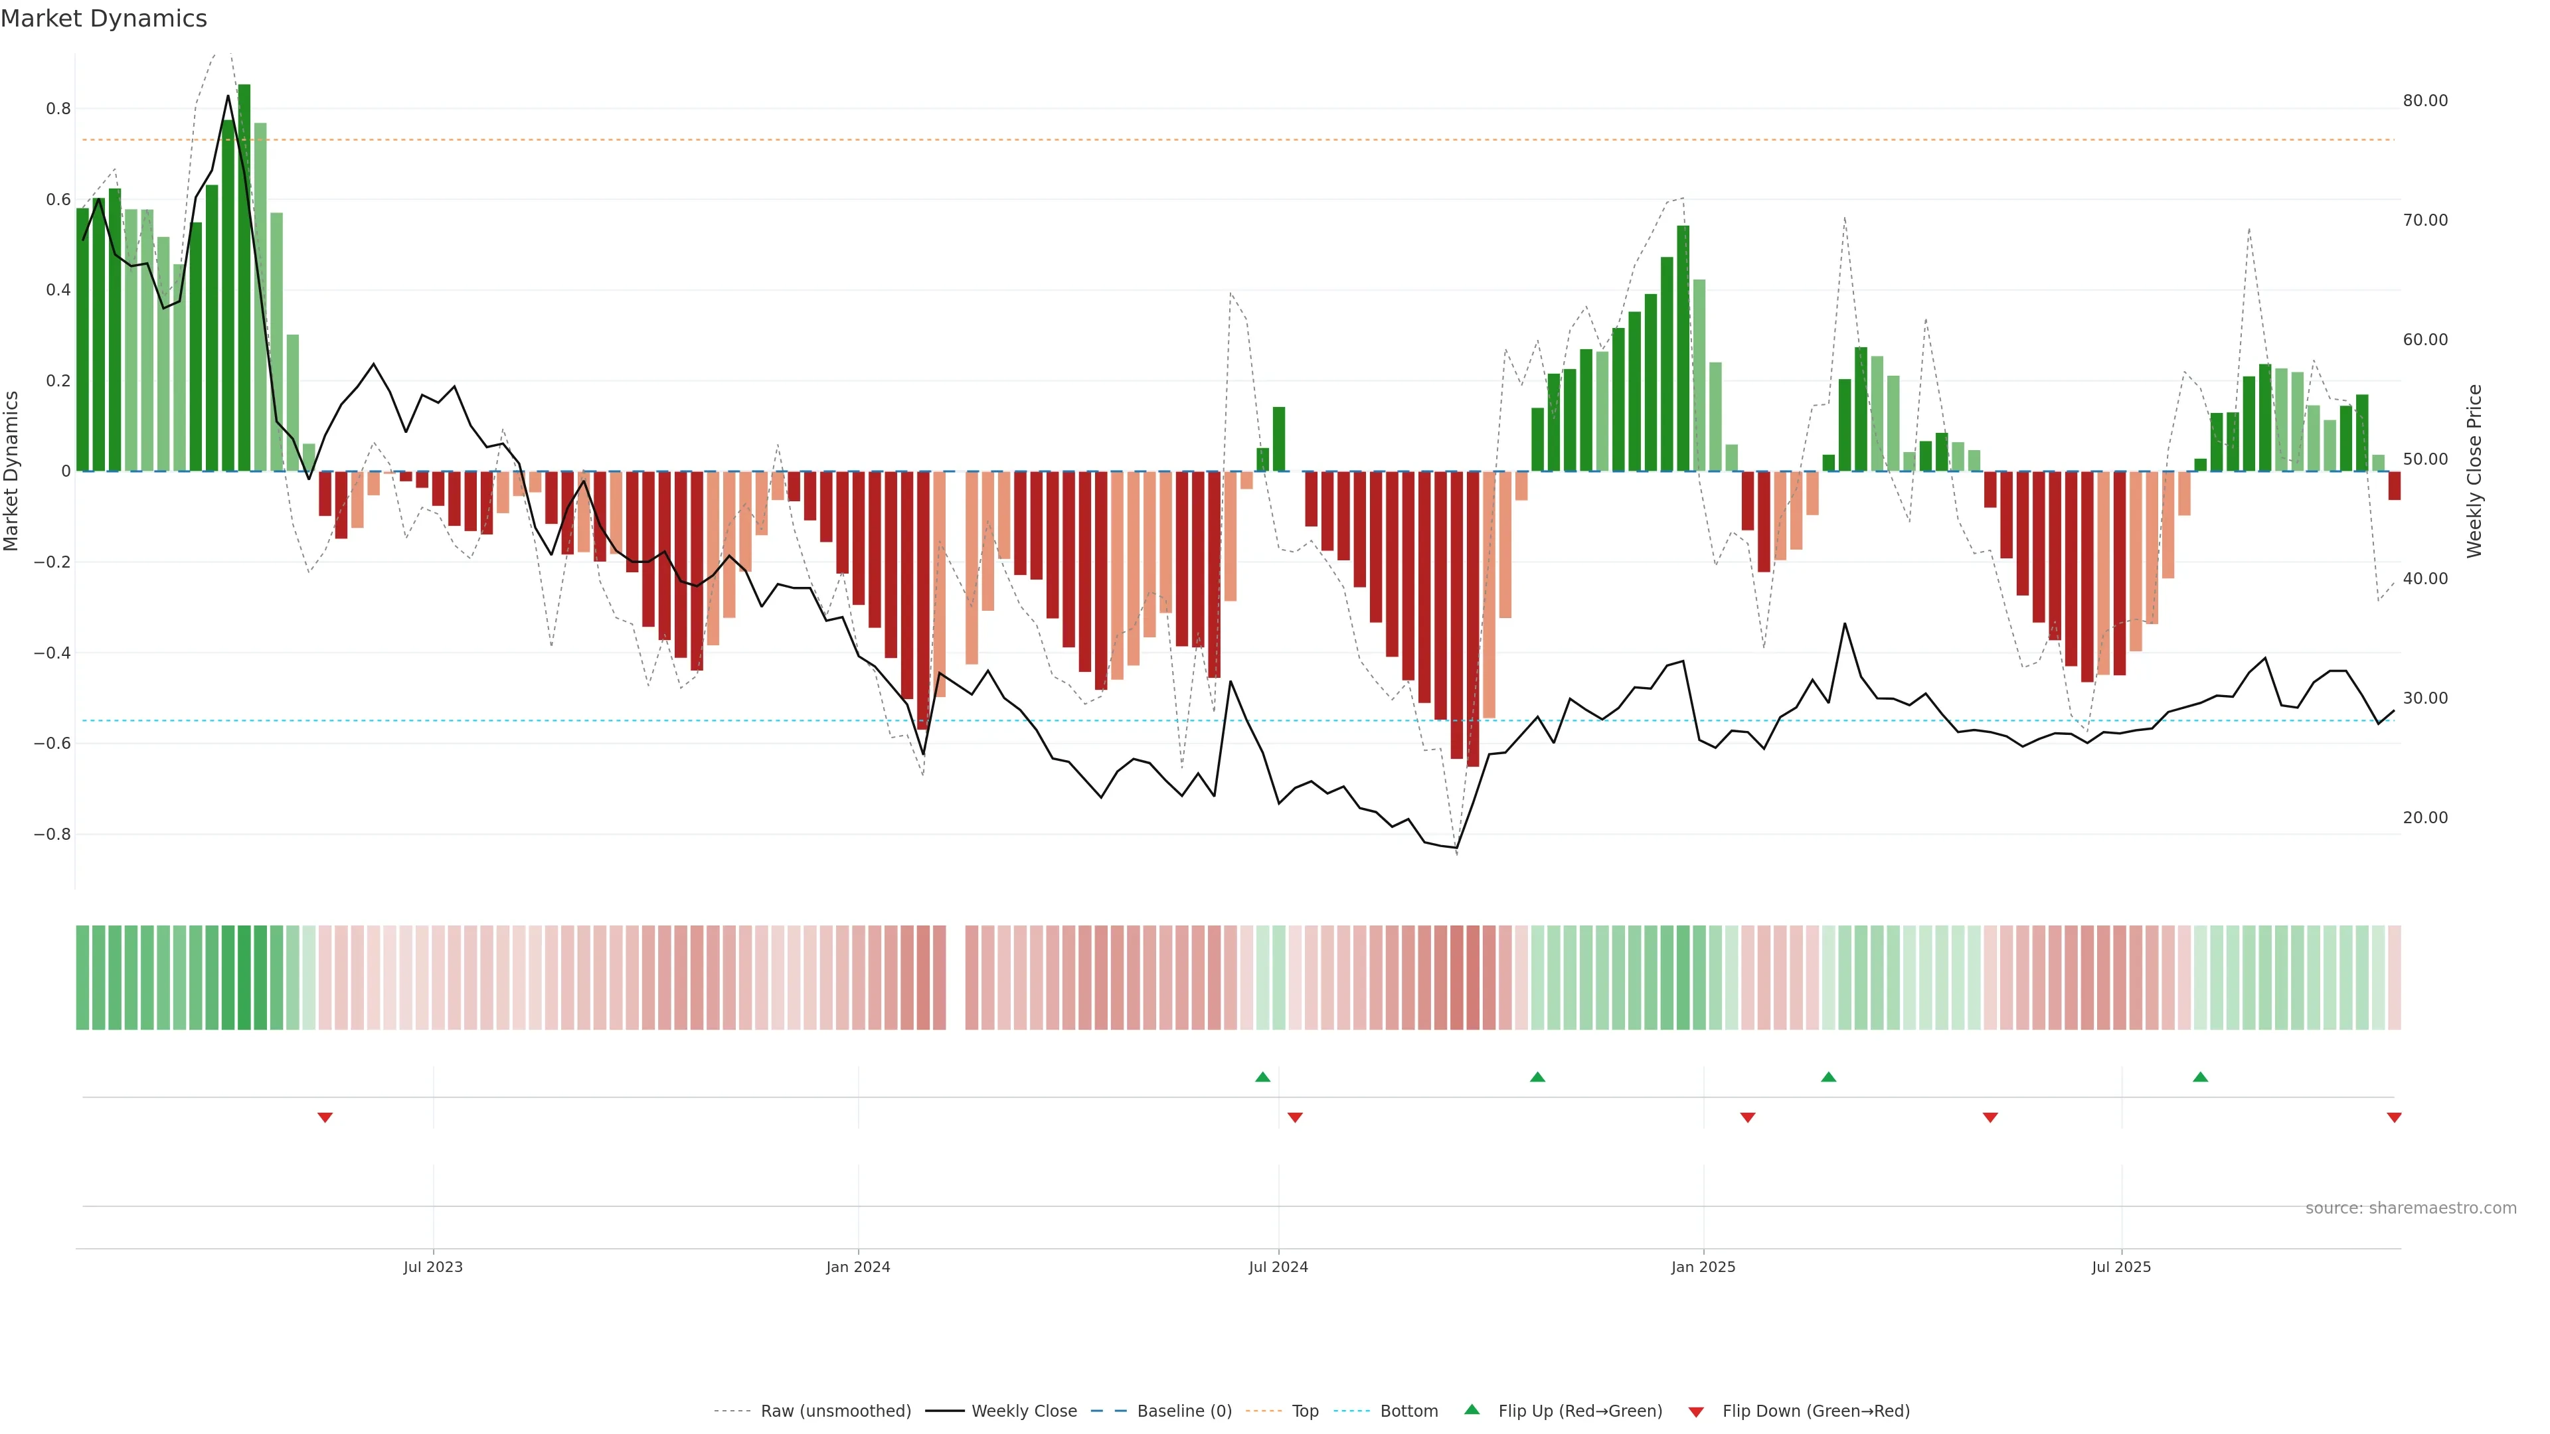Click the flip-down marker just after Jul 2024
This screenshot has width=2550, height=1434.
(x=1295, y=1117)
